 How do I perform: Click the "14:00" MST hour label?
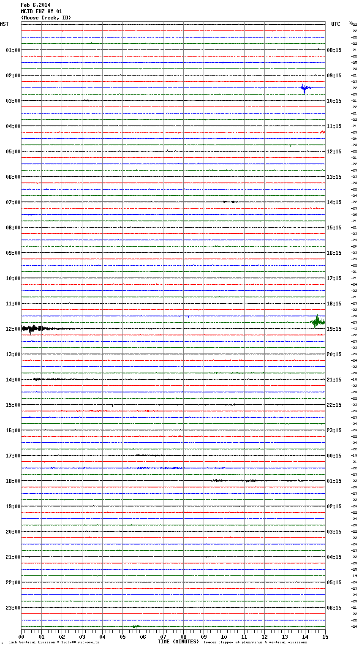[13, 380]
